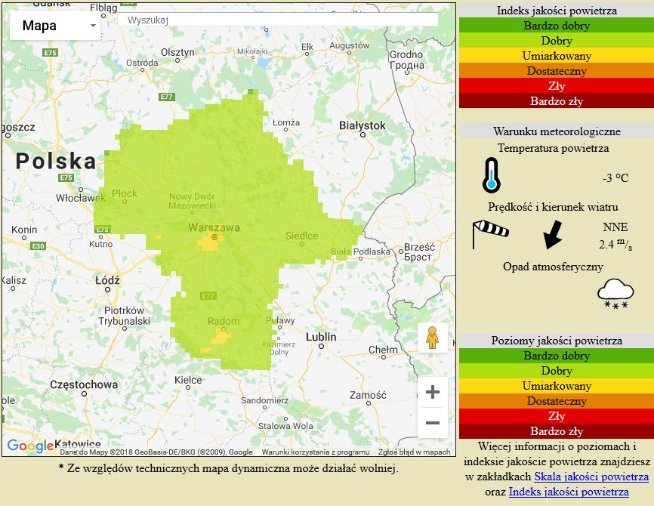Click the Radom label on map

[x=224, y=321]
